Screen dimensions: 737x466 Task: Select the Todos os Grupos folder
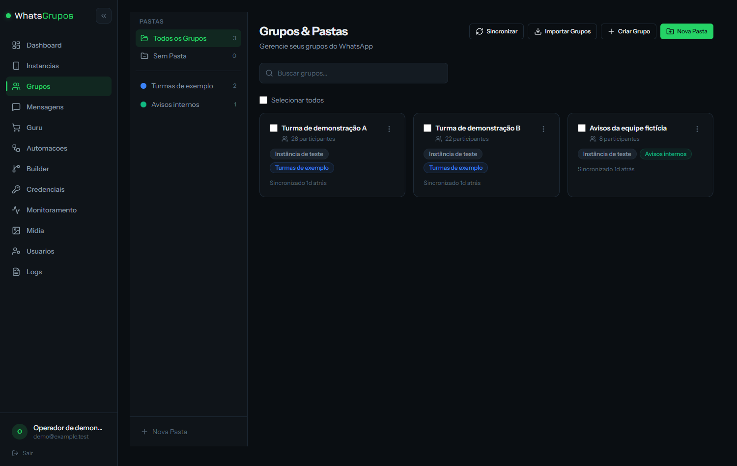point(188,38)
